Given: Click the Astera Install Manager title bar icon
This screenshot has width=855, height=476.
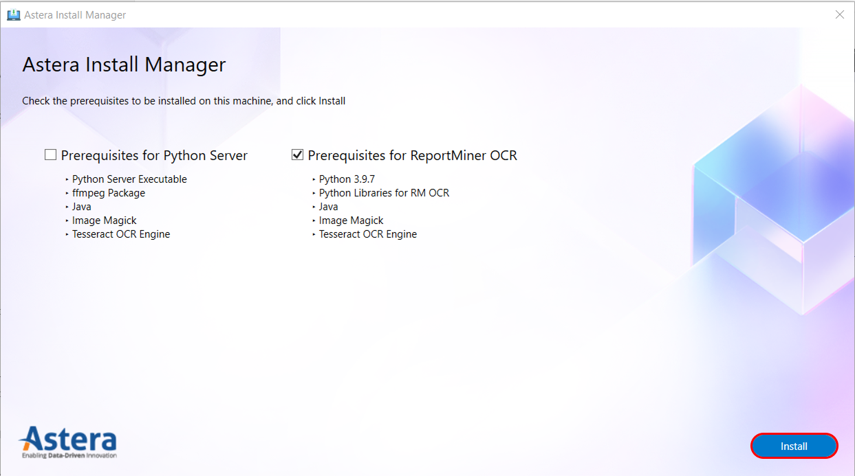Looking at the screenshot, I should [13, 14].
